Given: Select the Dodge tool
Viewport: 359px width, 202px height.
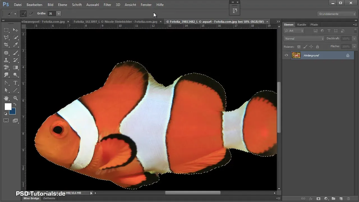Looking at the screenshot, I should click(15, 75).
